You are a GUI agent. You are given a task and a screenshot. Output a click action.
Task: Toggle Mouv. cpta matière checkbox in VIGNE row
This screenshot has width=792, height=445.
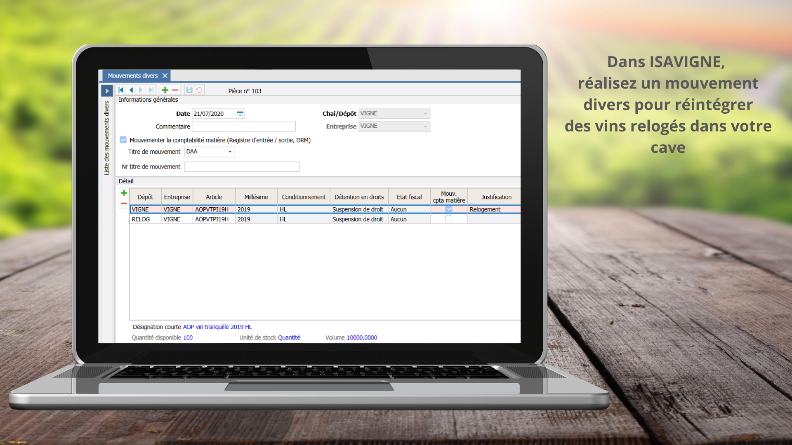tap(449, 209)
